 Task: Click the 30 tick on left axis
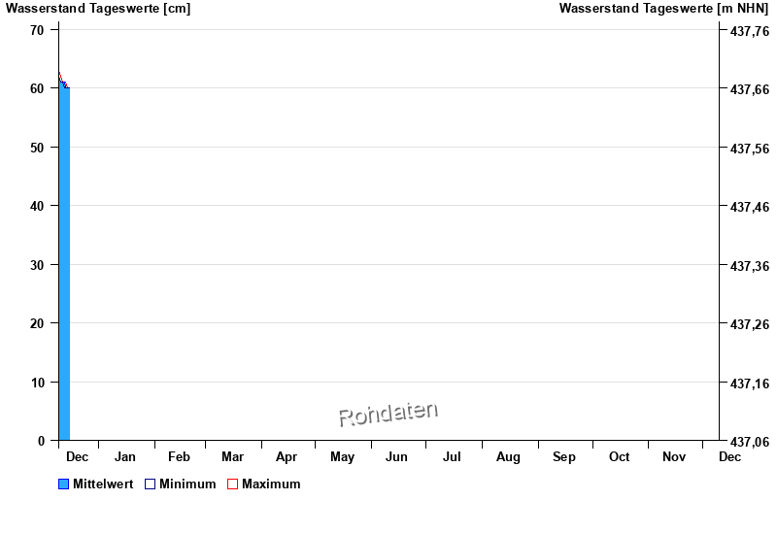pos(37,265)
